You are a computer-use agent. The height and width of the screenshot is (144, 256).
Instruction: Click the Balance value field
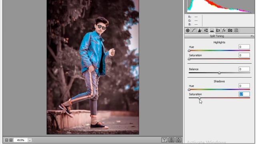(x=244, y=69)
